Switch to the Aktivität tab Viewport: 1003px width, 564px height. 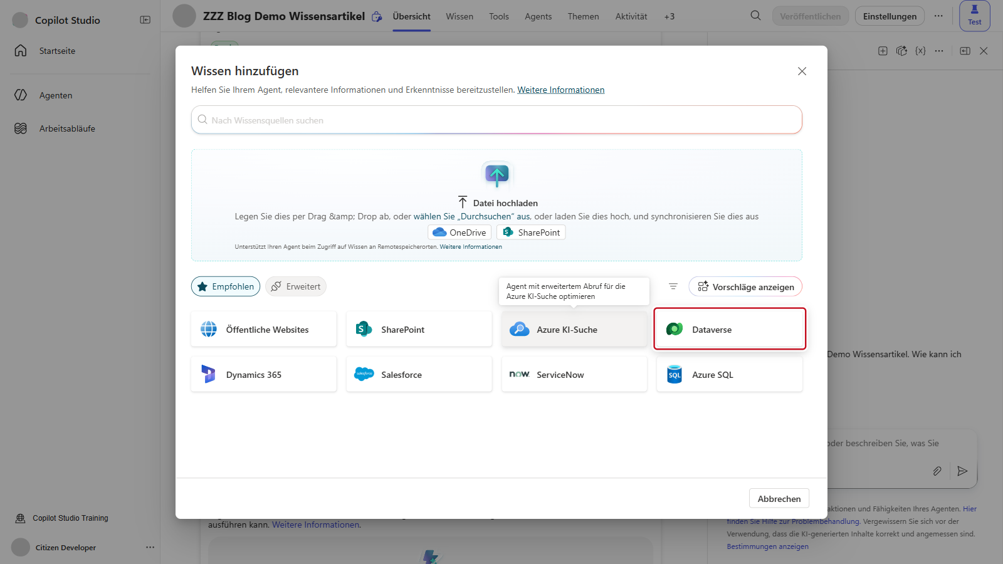[631, 16]
